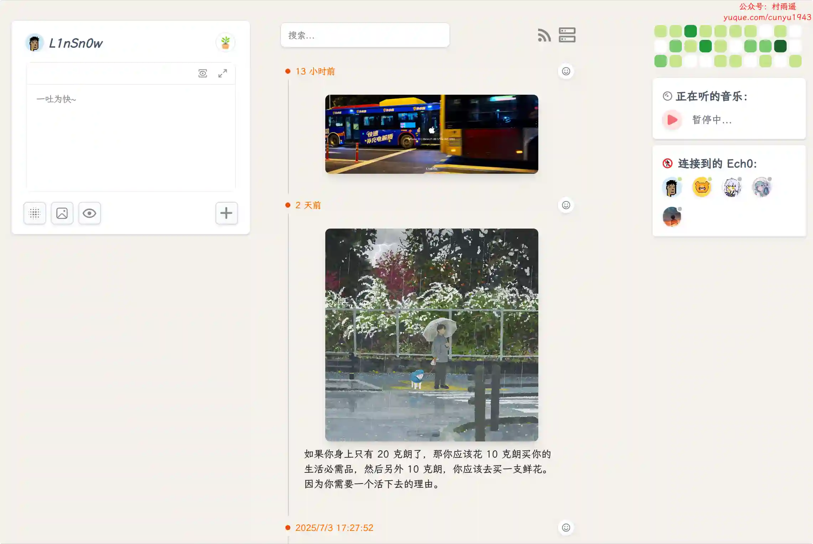Screen dimensions: 813x544
Task: React to the 2 天前 post
Action: tap(566, 205)
